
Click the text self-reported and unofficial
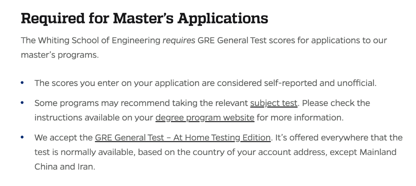point(320,83)
